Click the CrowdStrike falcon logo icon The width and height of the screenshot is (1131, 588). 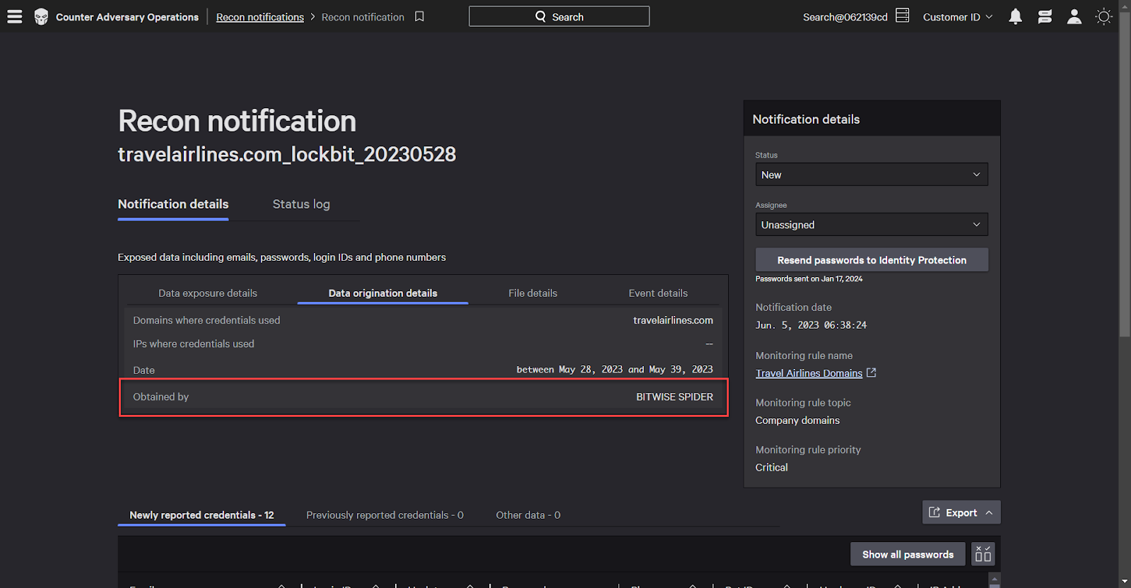tap(41, 16)
